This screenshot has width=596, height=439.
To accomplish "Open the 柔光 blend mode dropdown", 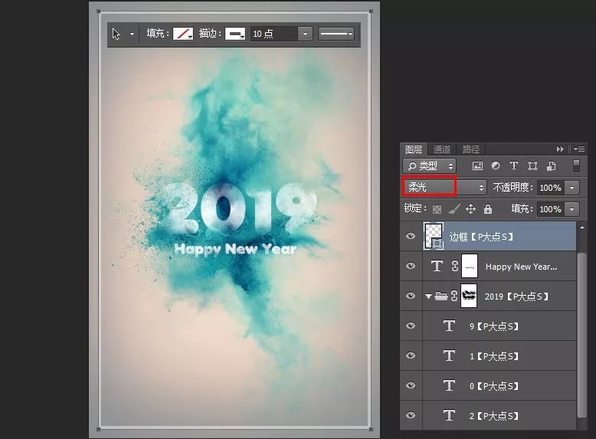I will [x=444, y=188].
